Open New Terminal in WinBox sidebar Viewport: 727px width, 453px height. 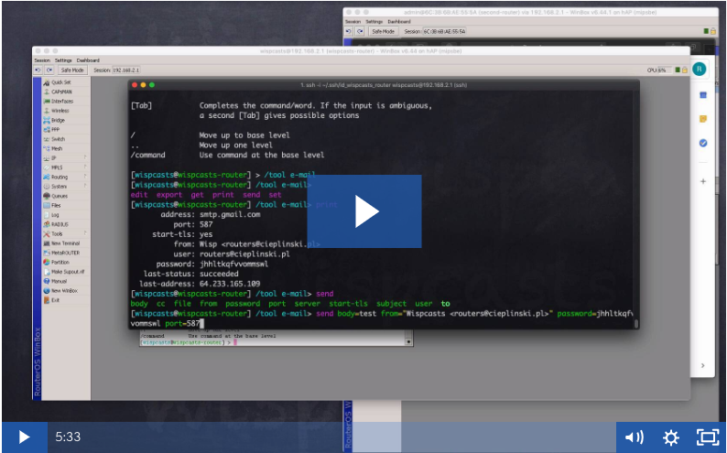coord(65,243)
